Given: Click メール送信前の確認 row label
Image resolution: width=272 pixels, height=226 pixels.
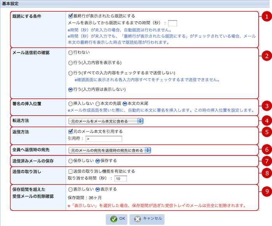Looking at the screenshot, I should coord(31,53).
